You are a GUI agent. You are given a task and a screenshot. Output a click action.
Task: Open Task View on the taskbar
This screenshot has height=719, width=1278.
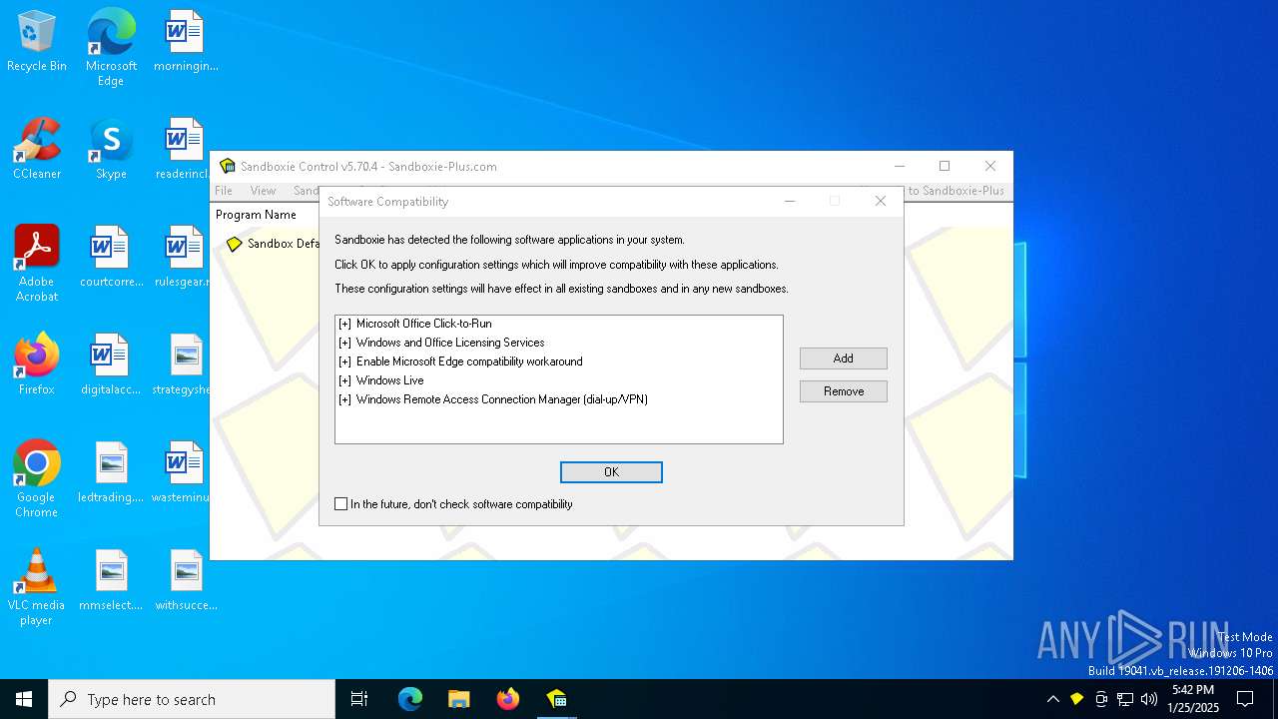[x=359, y=699]
